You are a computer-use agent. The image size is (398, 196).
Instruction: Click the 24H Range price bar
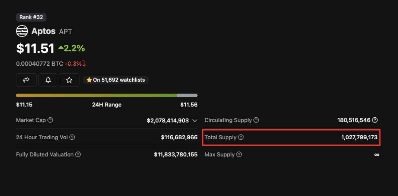(x=107, y=96)
